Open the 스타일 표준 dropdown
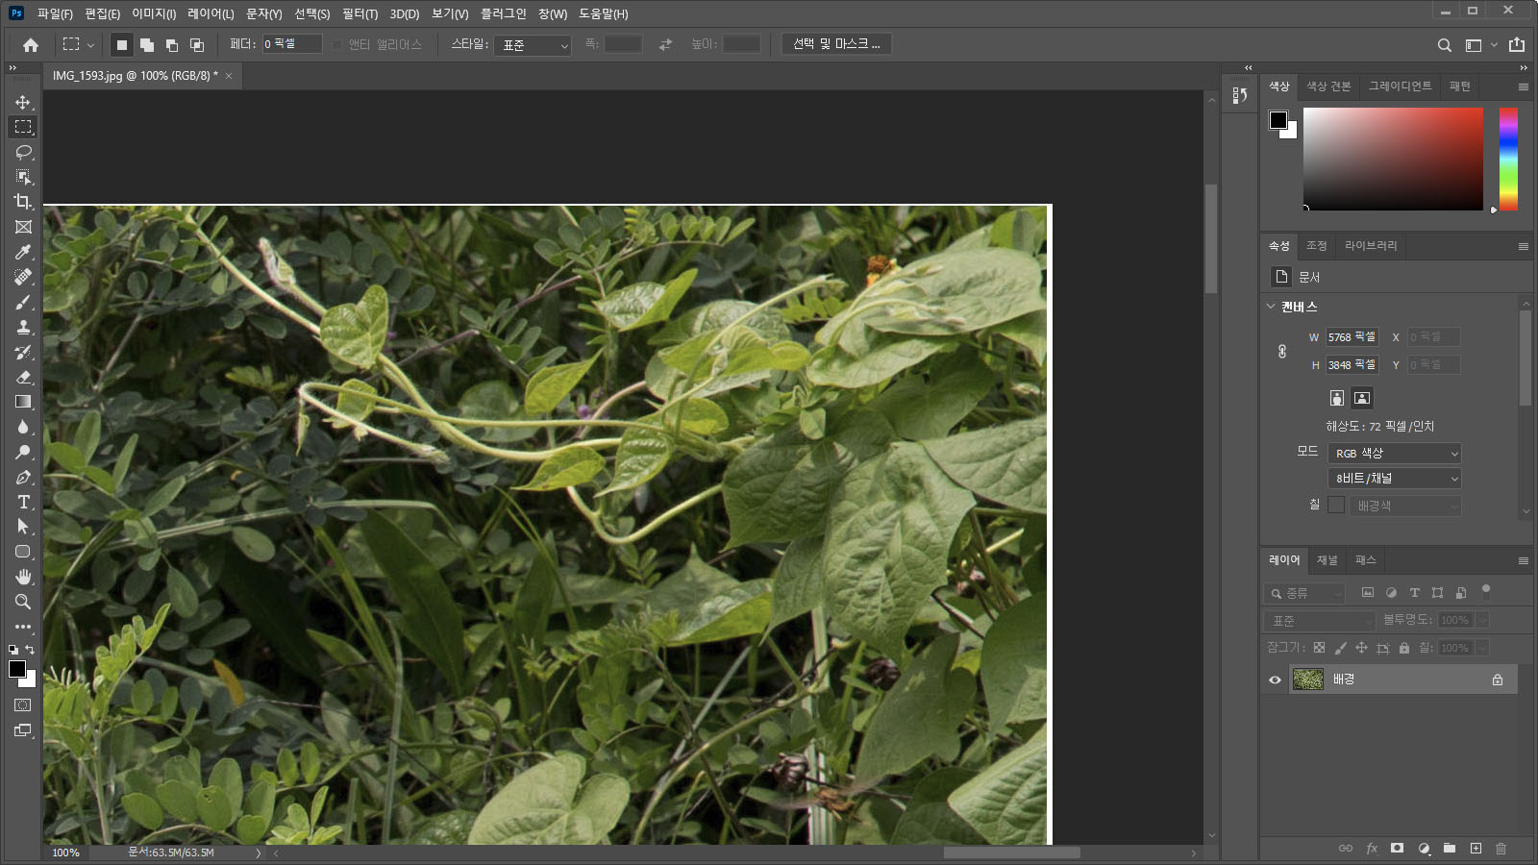Screen dimensions: 1538x865 click(533, 45)
